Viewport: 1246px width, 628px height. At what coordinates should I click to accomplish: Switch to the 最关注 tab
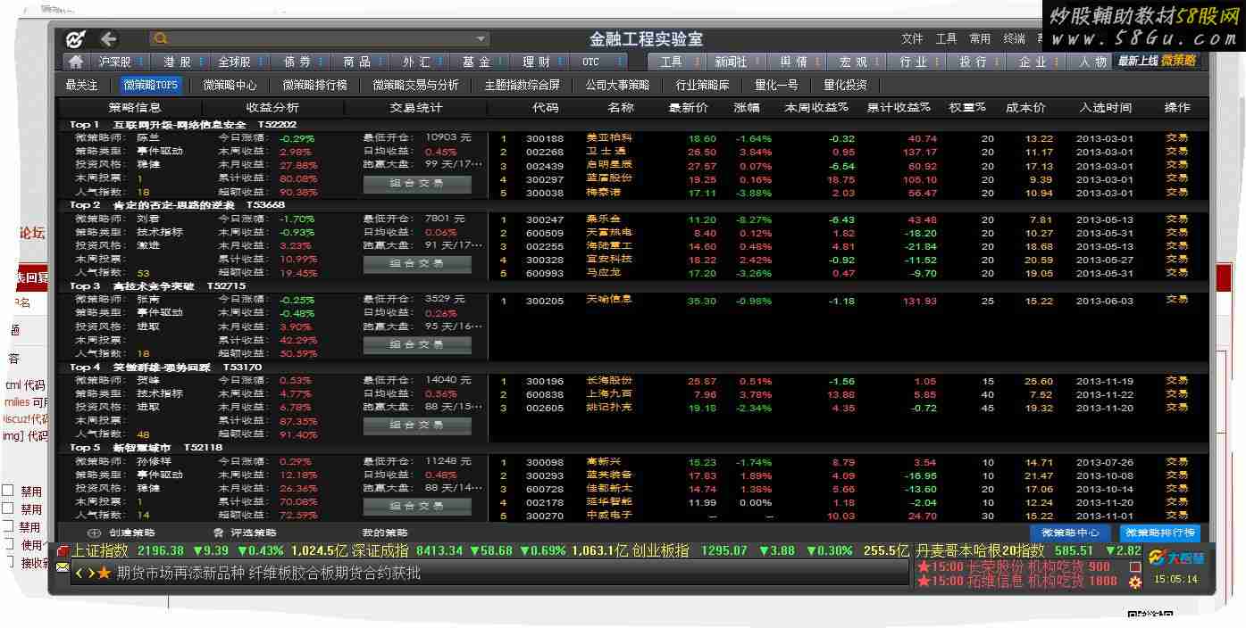(81, 85)
